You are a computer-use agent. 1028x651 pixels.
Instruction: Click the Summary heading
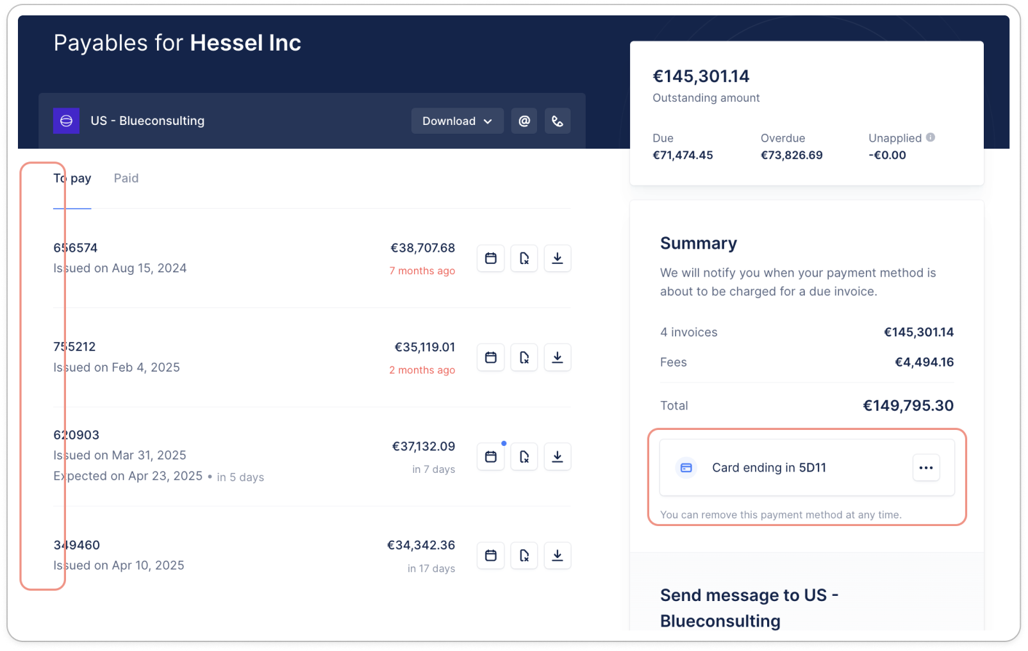[x=699, y=243]
